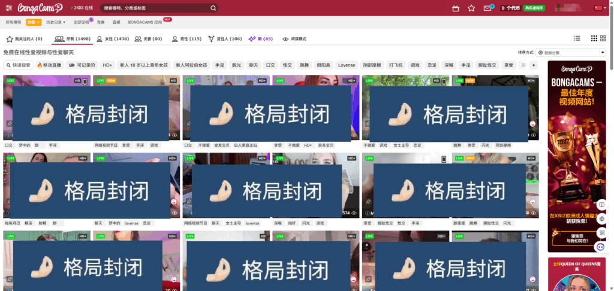Viewport: 614px width, 291px height.
Task: Select the 移动直播 filter chip
Action: click(49, 65)
